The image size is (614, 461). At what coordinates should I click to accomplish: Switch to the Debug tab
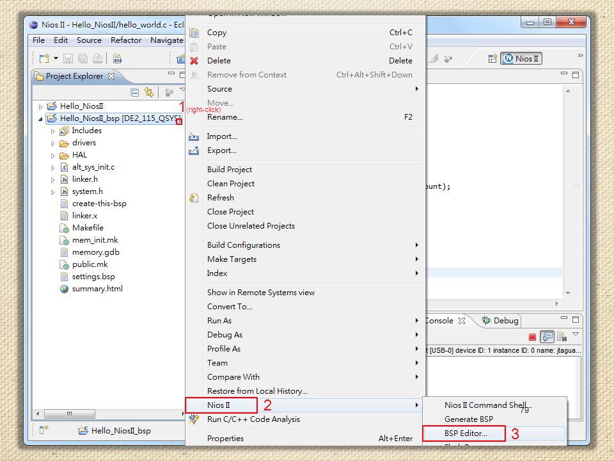coord(500,321)
